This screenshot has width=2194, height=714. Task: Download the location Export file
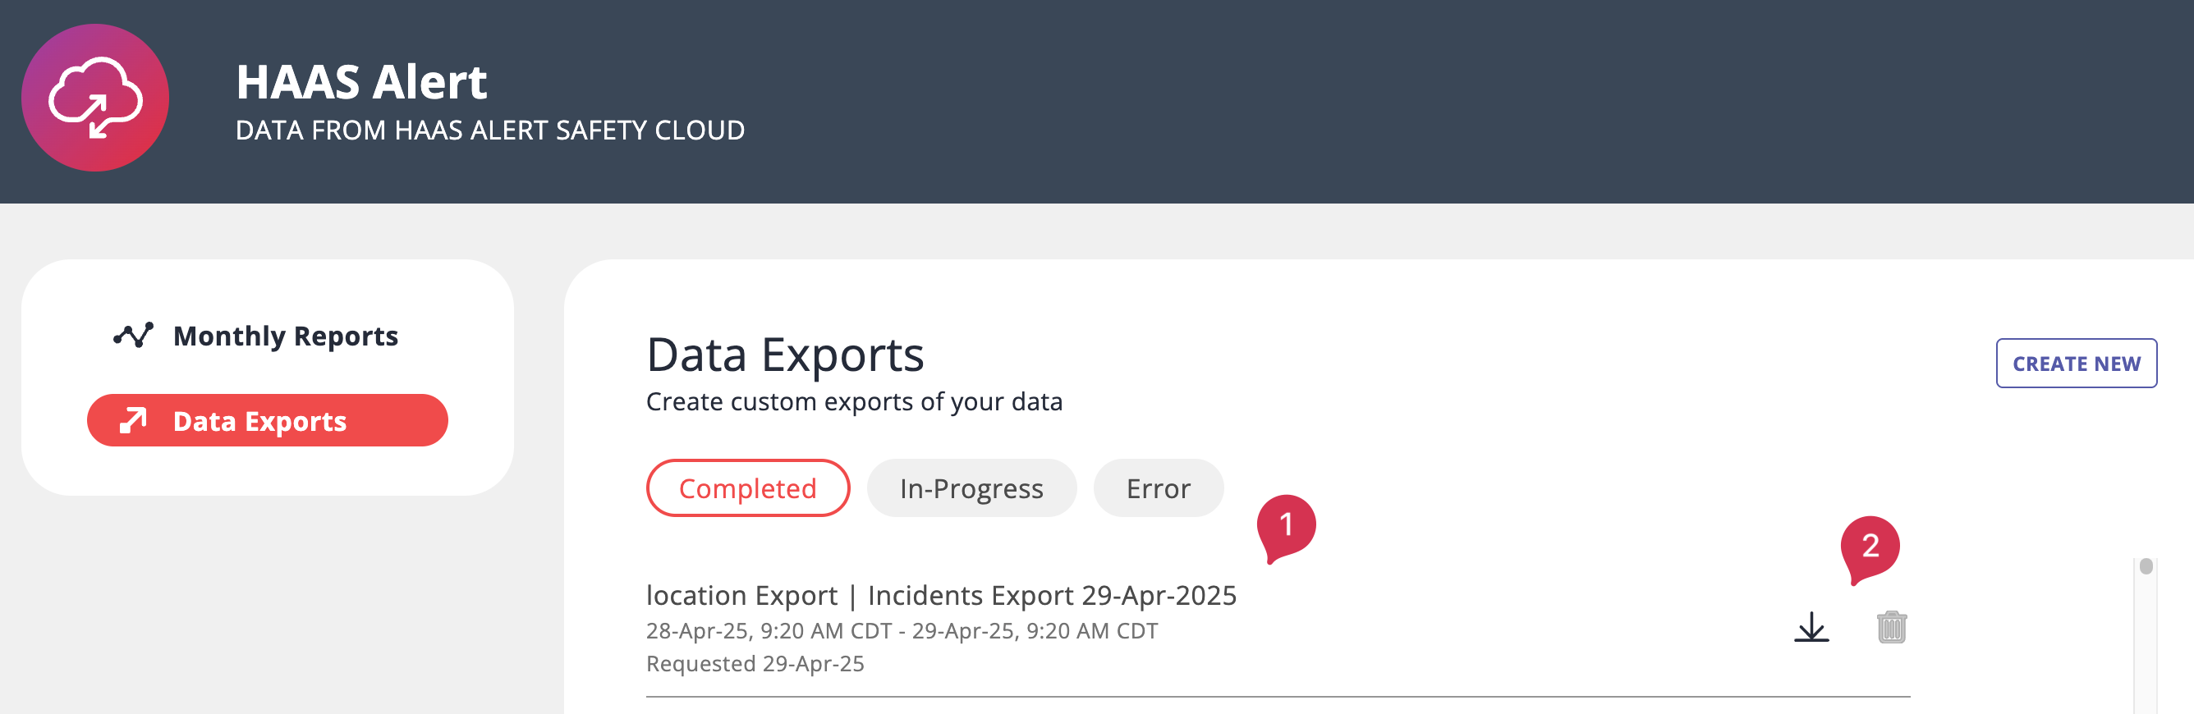coord(1811,627)
